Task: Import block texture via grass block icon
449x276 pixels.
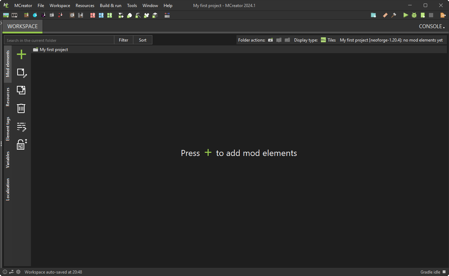Action: tap(26, 15)
